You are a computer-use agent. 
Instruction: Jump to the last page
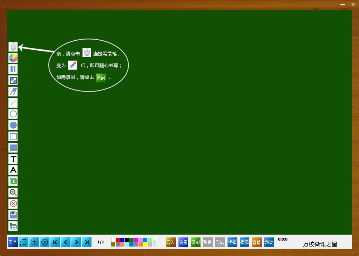(x=87, y=242)
